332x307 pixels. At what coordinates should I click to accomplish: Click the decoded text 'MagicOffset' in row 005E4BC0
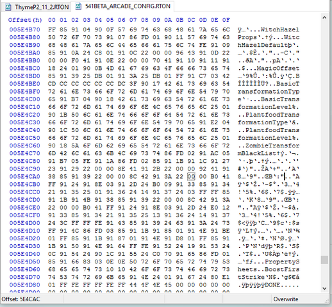278,69
